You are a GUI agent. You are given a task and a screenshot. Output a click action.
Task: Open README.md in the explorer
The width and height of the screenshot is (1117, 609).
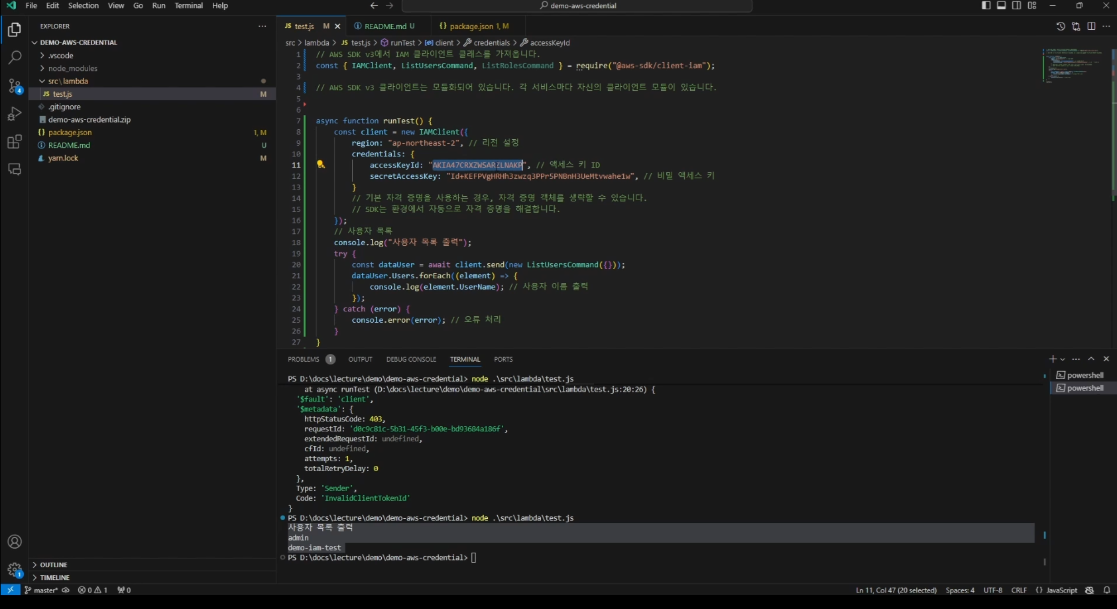click(x=69, y=145)
